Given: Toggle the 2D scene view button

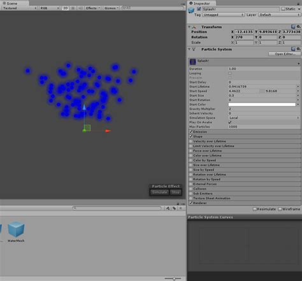Looking at the screenshot, I should pos(66,8).
